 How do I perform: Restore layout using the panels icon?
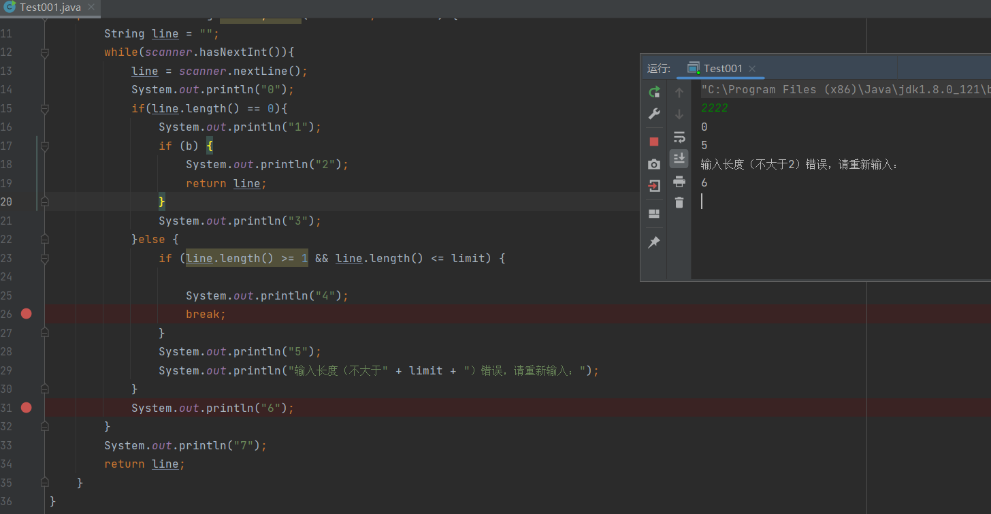[x=654, y=214]
